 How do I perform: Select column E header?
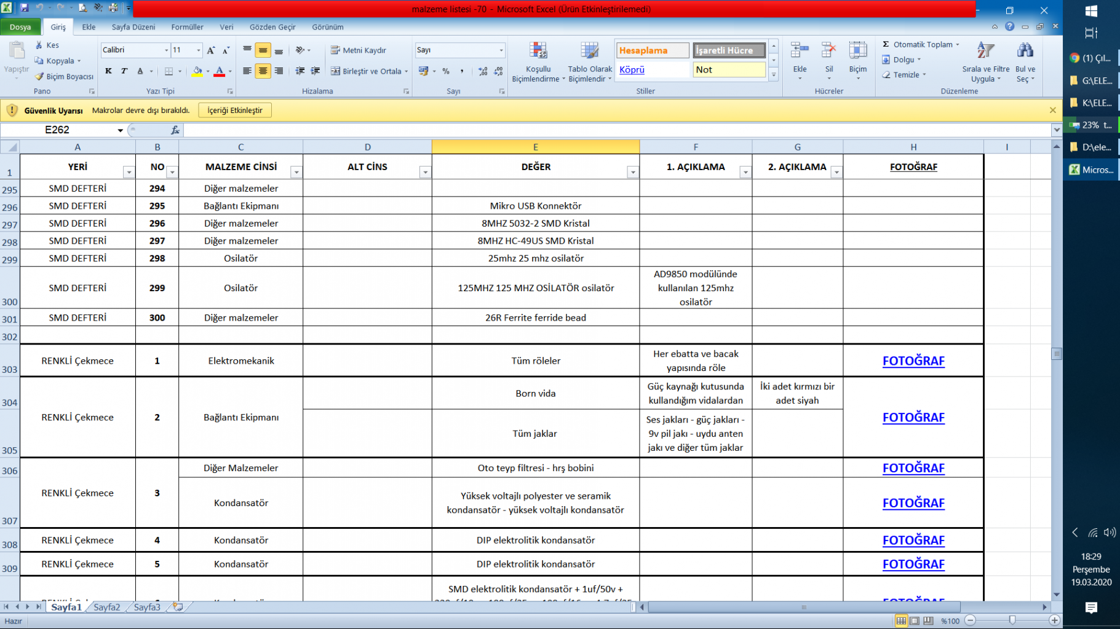(536, 147)
